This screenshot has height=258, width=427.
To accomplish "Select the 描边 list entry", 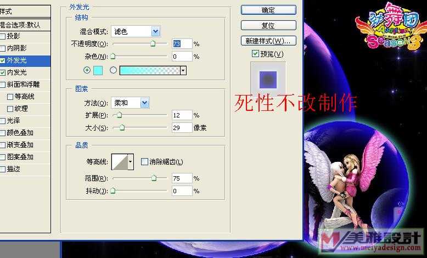I will point(25,169).
